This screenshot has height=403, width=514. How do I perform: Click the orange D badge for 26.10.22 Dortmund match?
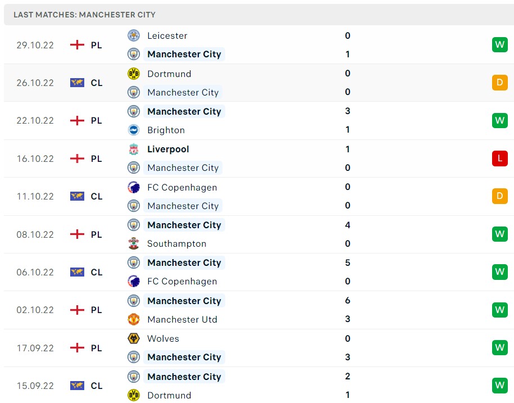pyautogui.click(x=499, y=83)
